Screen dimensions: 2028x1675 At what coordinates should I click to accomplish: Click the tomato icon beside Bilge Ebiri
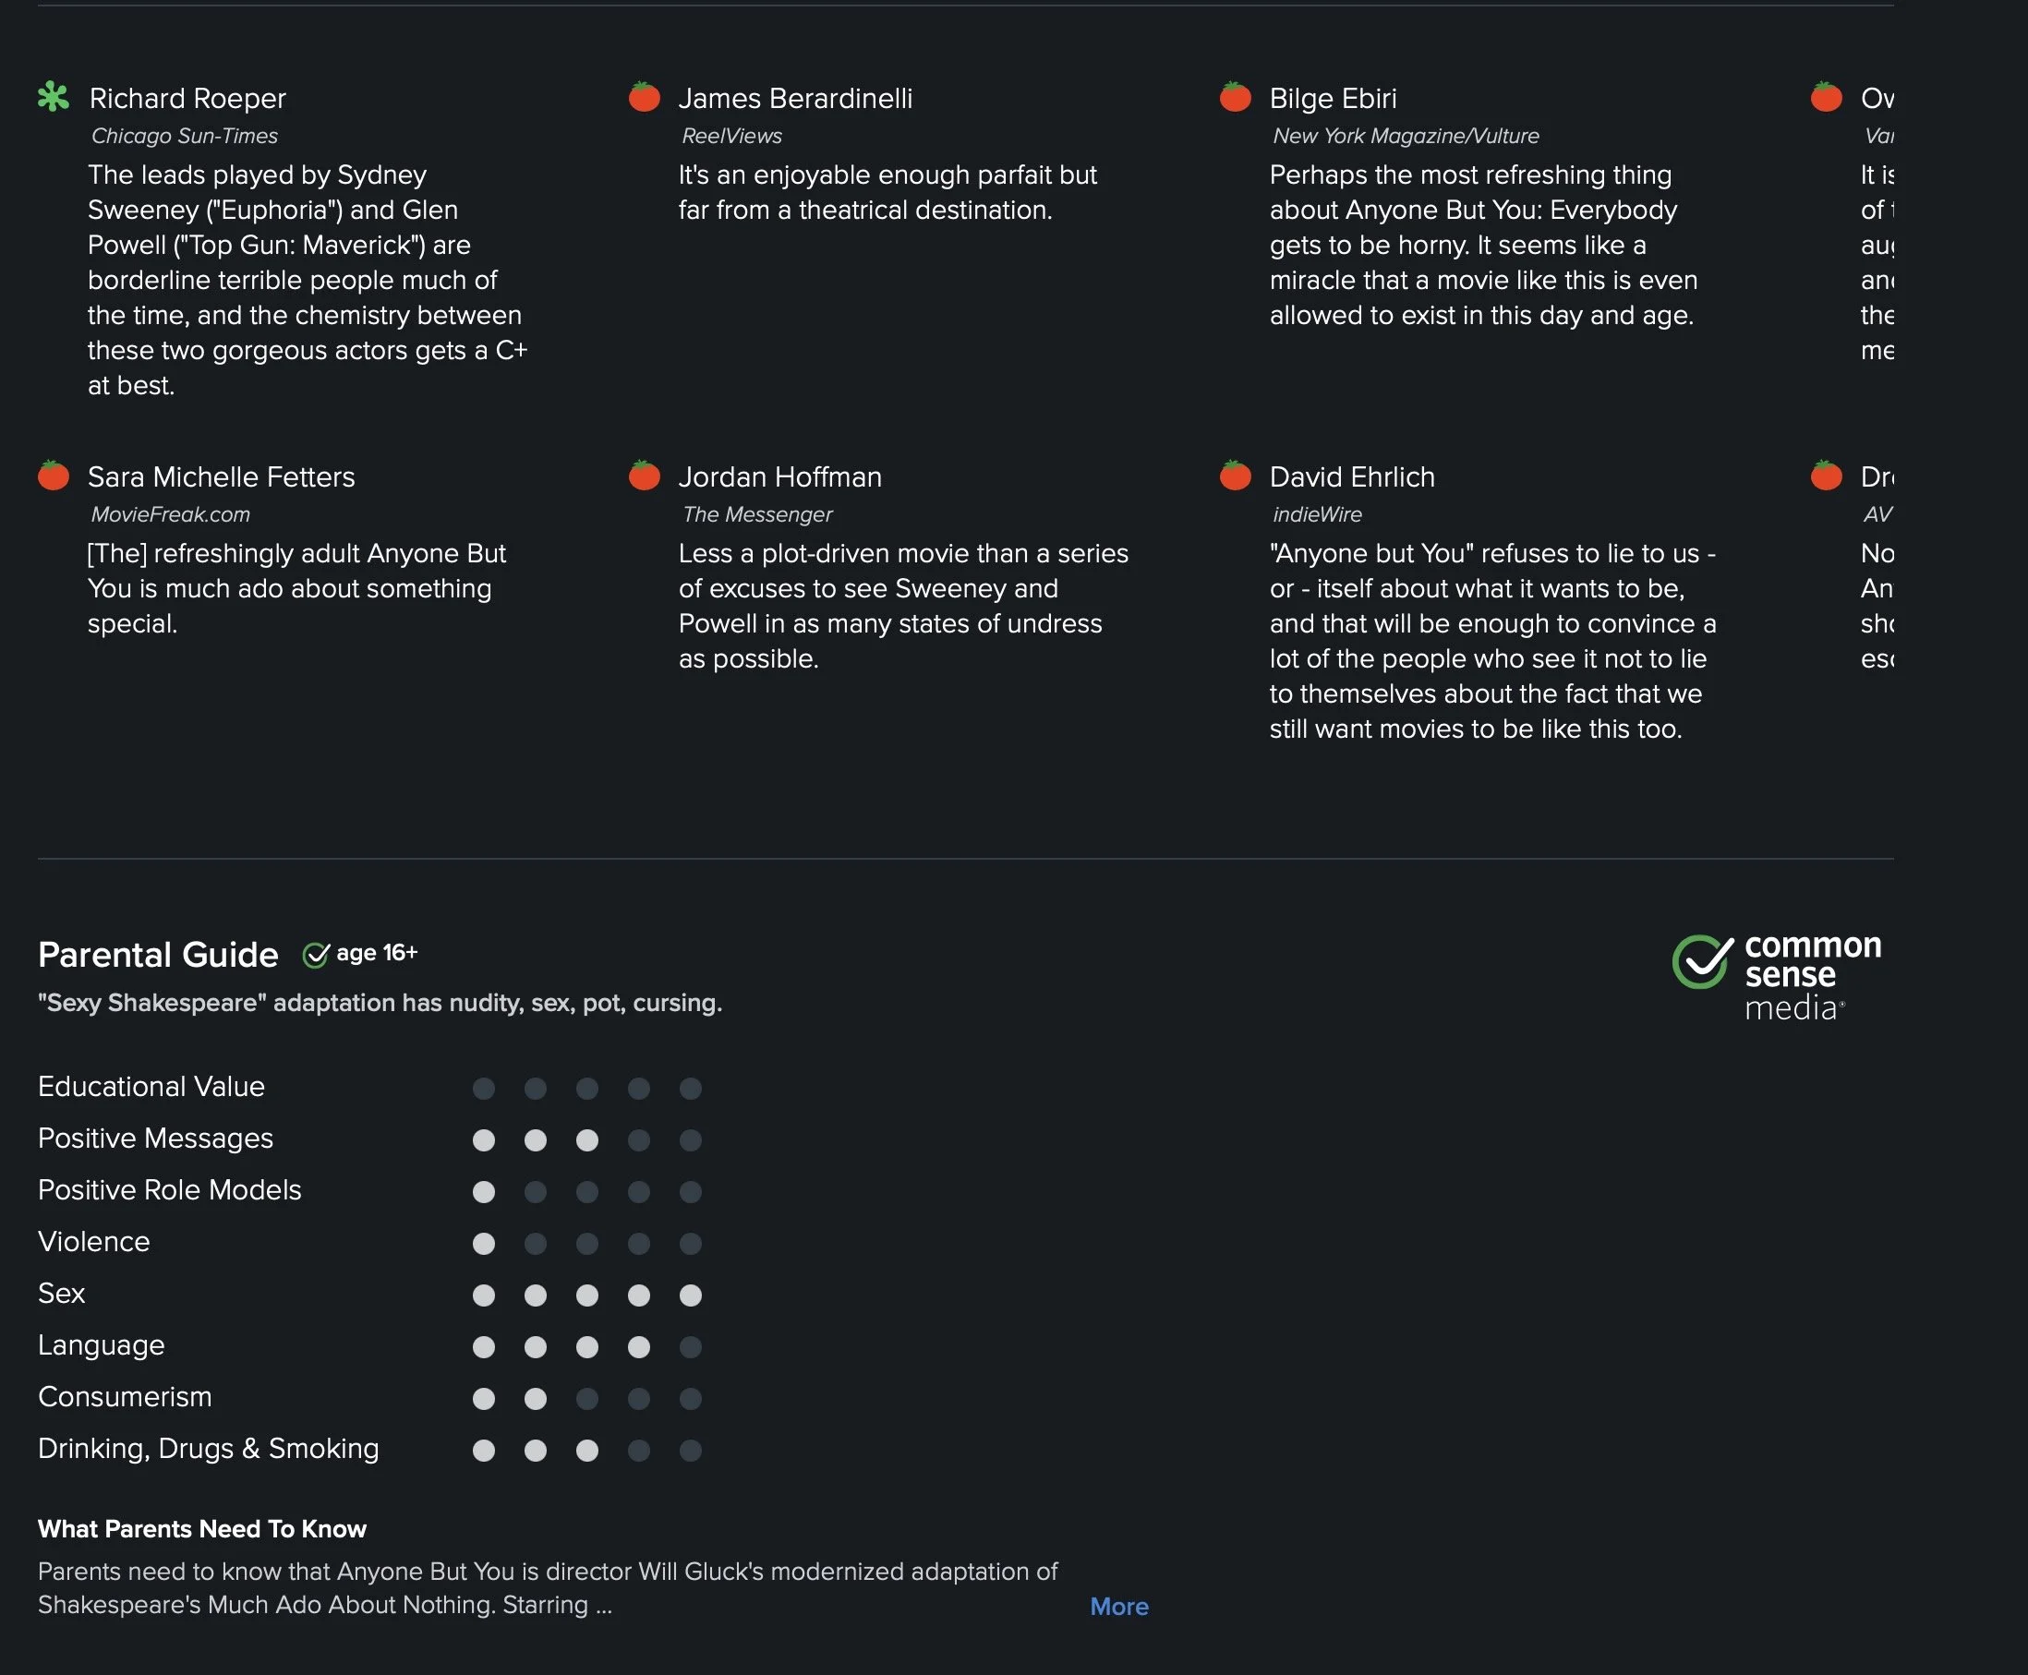(1235, 96)
